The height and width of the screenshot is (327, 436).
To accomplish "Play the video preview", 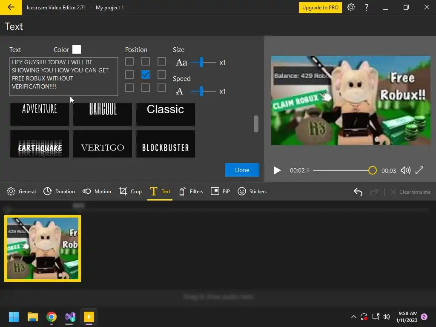I will click(x=277, y=170).
